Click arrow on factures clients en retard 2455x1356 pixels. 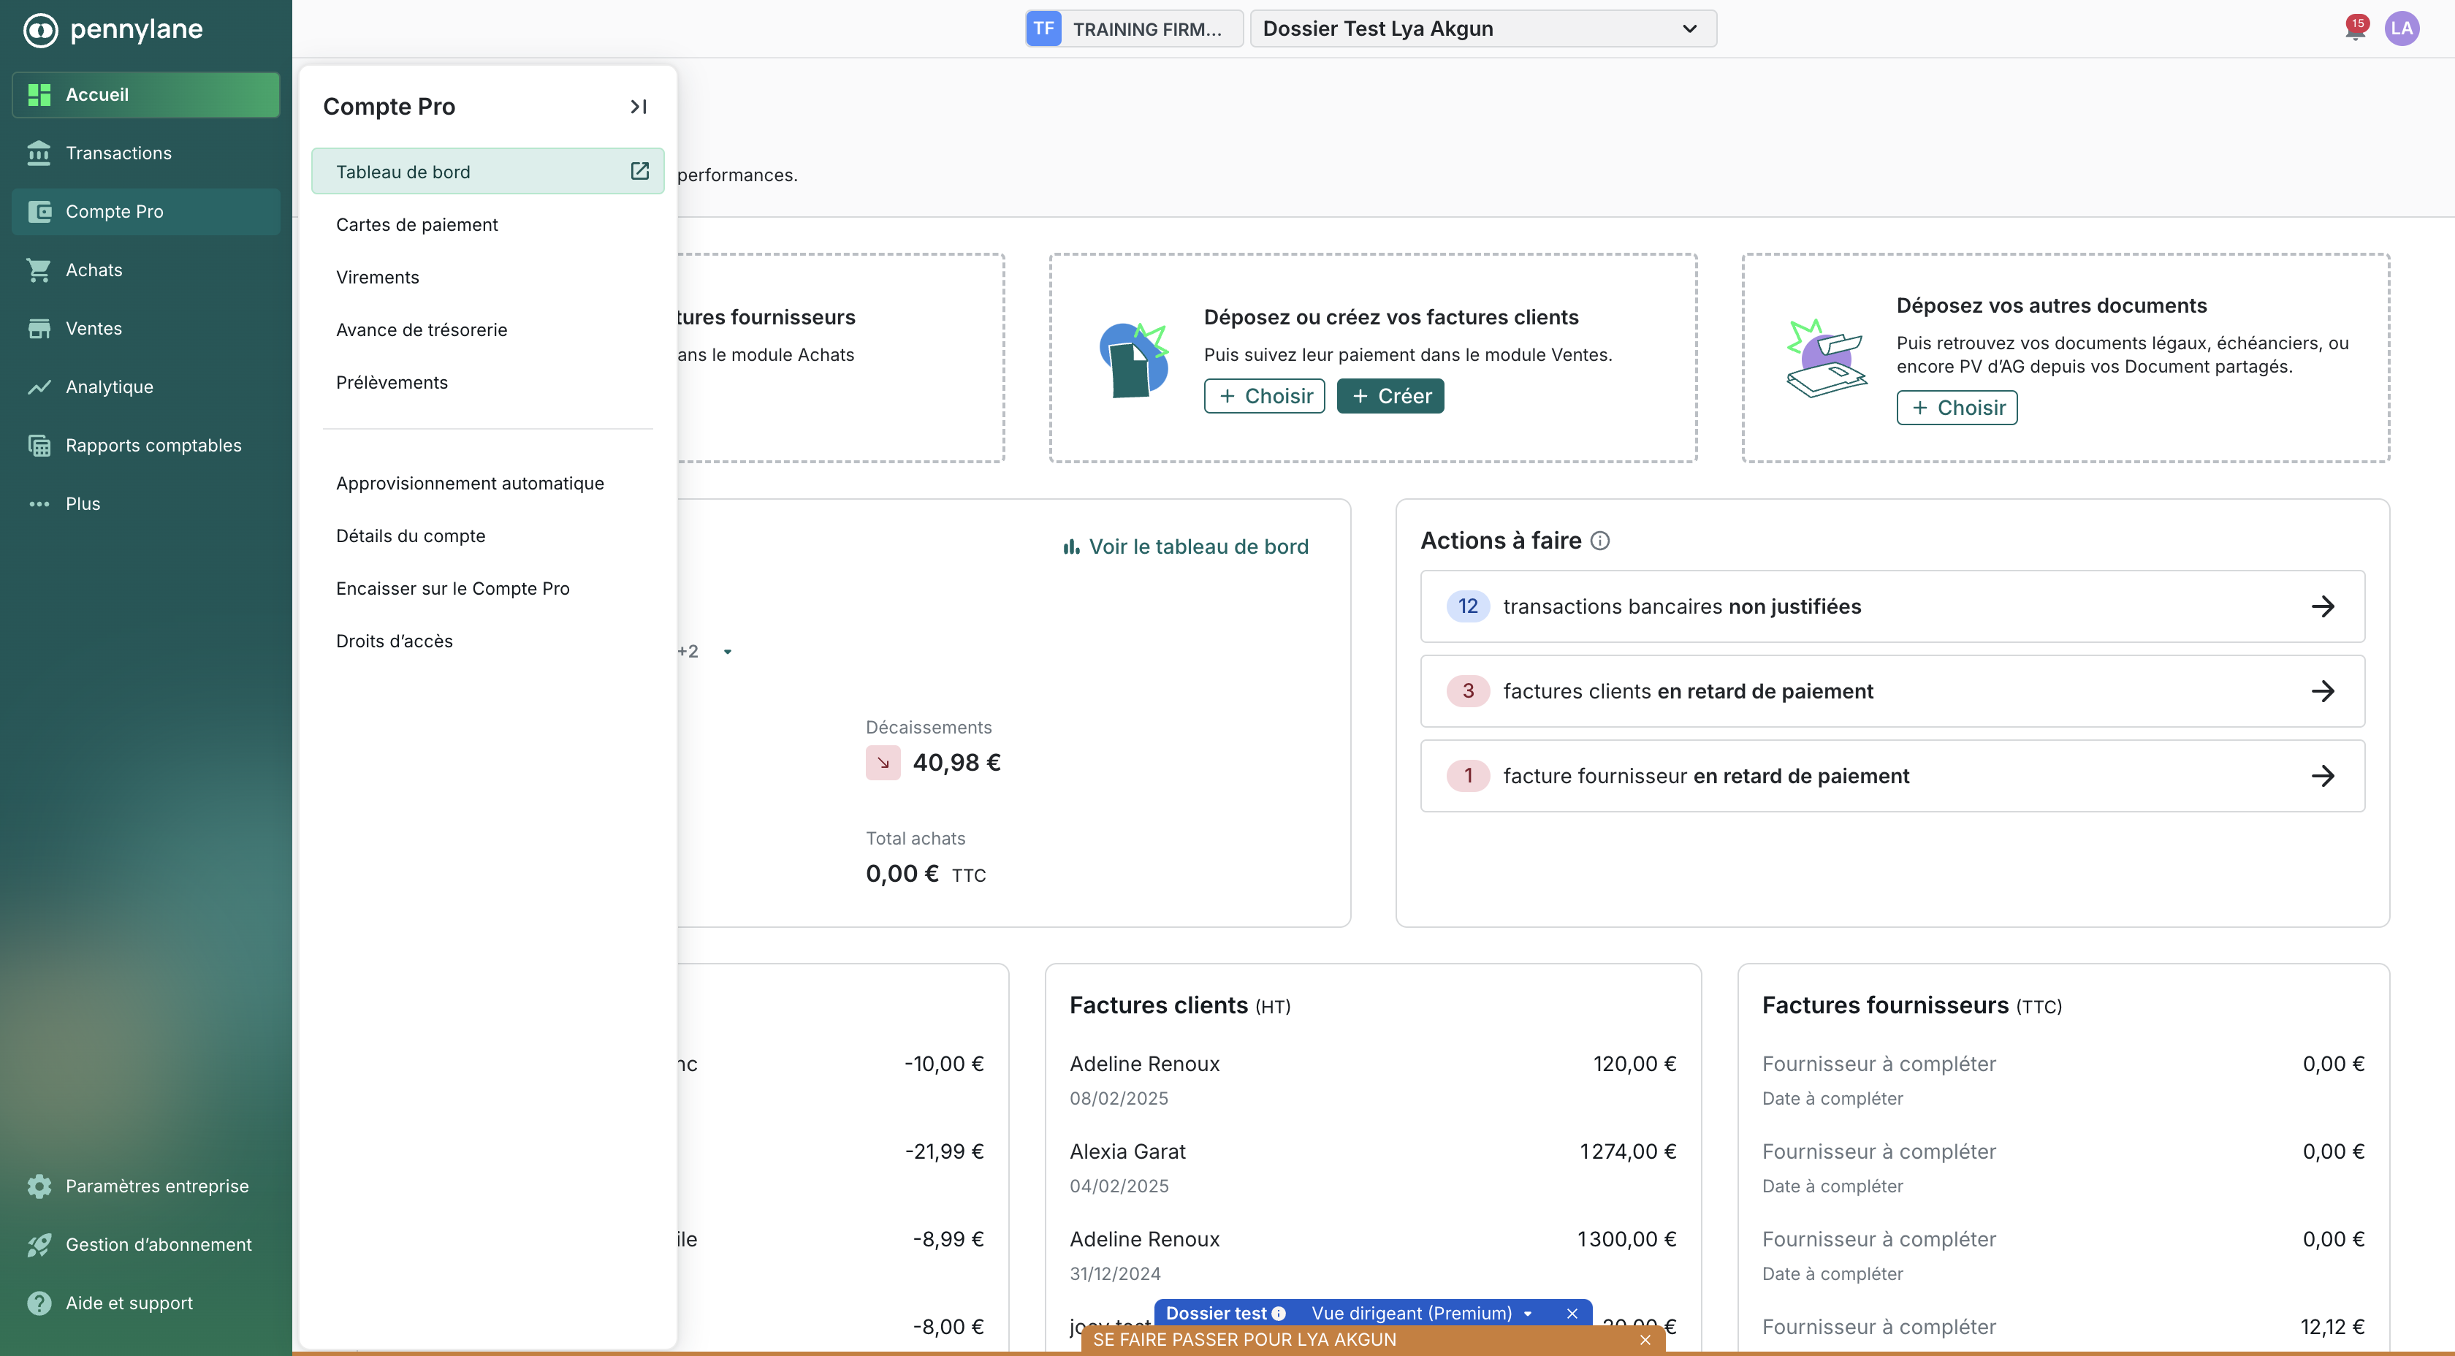pos(2323,691)
